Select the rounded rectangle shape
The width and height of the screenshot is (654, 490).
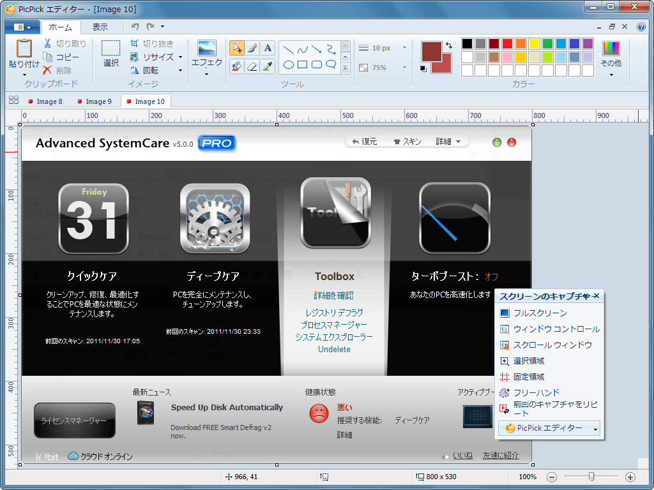pyautogui.click(x=317, y=65)
